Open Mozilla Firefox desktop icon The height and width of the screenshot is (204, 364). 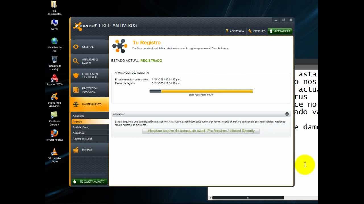tap(54, 135)
